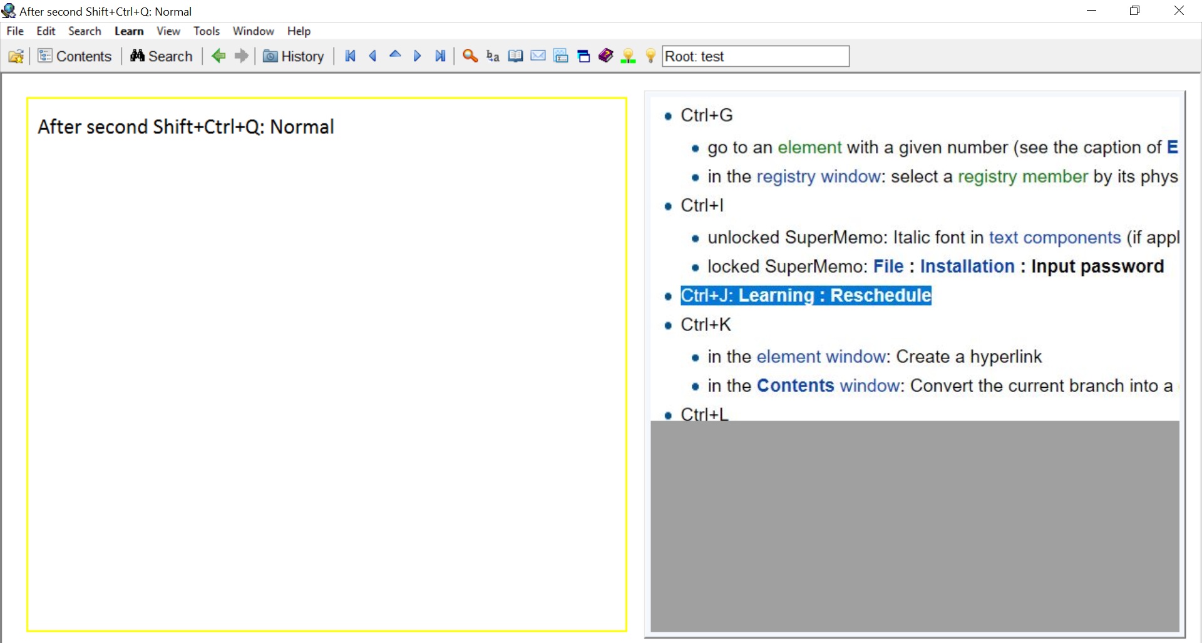
Task: Open the Help menu
Action: 299,31
